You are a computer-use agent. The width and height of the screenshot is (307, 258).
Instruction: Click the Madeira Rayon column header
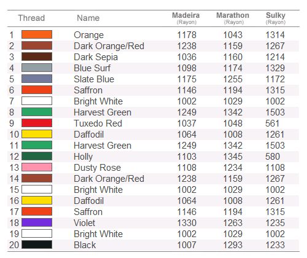point(186,18)
